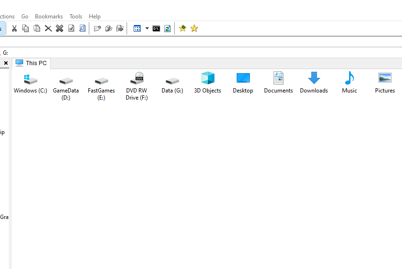Open Bookmarks with the plain star icon

[194, 28]
